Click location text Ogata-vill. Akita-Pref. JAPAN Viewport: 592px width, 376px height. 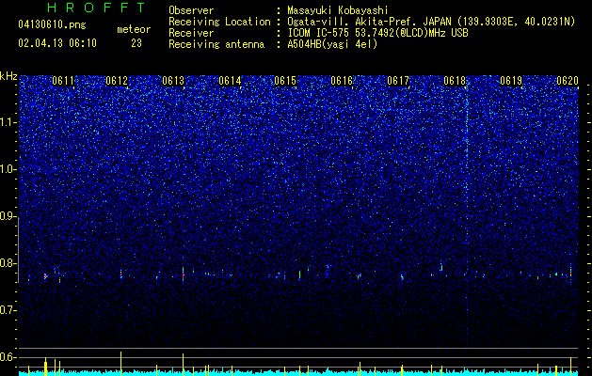pyautogui.click(x=369, y=22)
